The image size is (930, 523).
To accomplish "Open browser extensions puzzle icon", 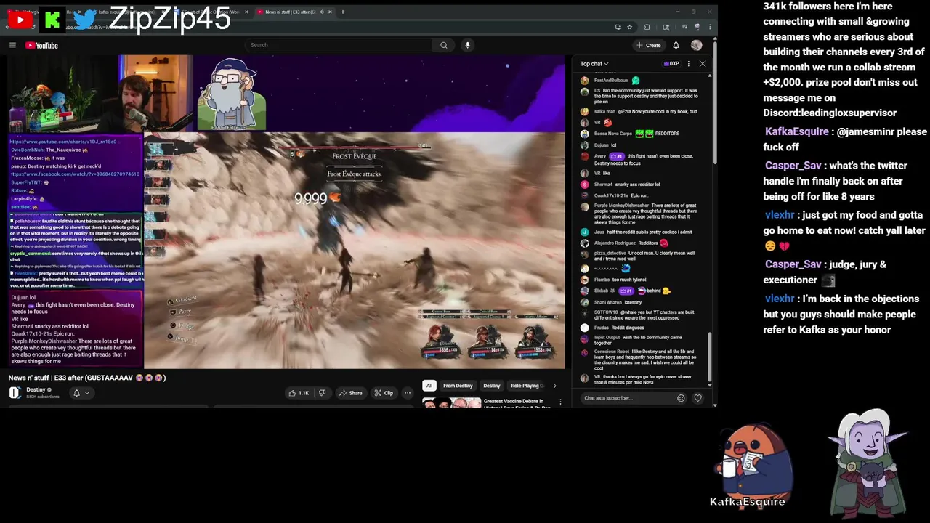I will (647, 27).
